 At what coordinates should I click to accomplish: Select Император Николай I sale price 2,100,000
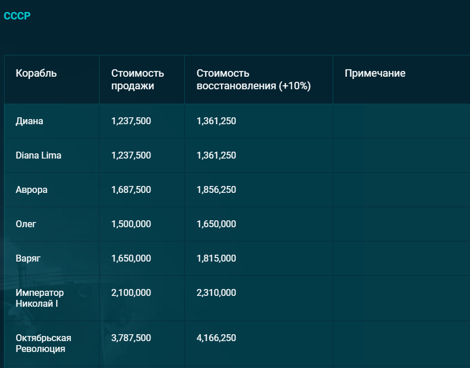pyautogui.click(x=131, y=293)
